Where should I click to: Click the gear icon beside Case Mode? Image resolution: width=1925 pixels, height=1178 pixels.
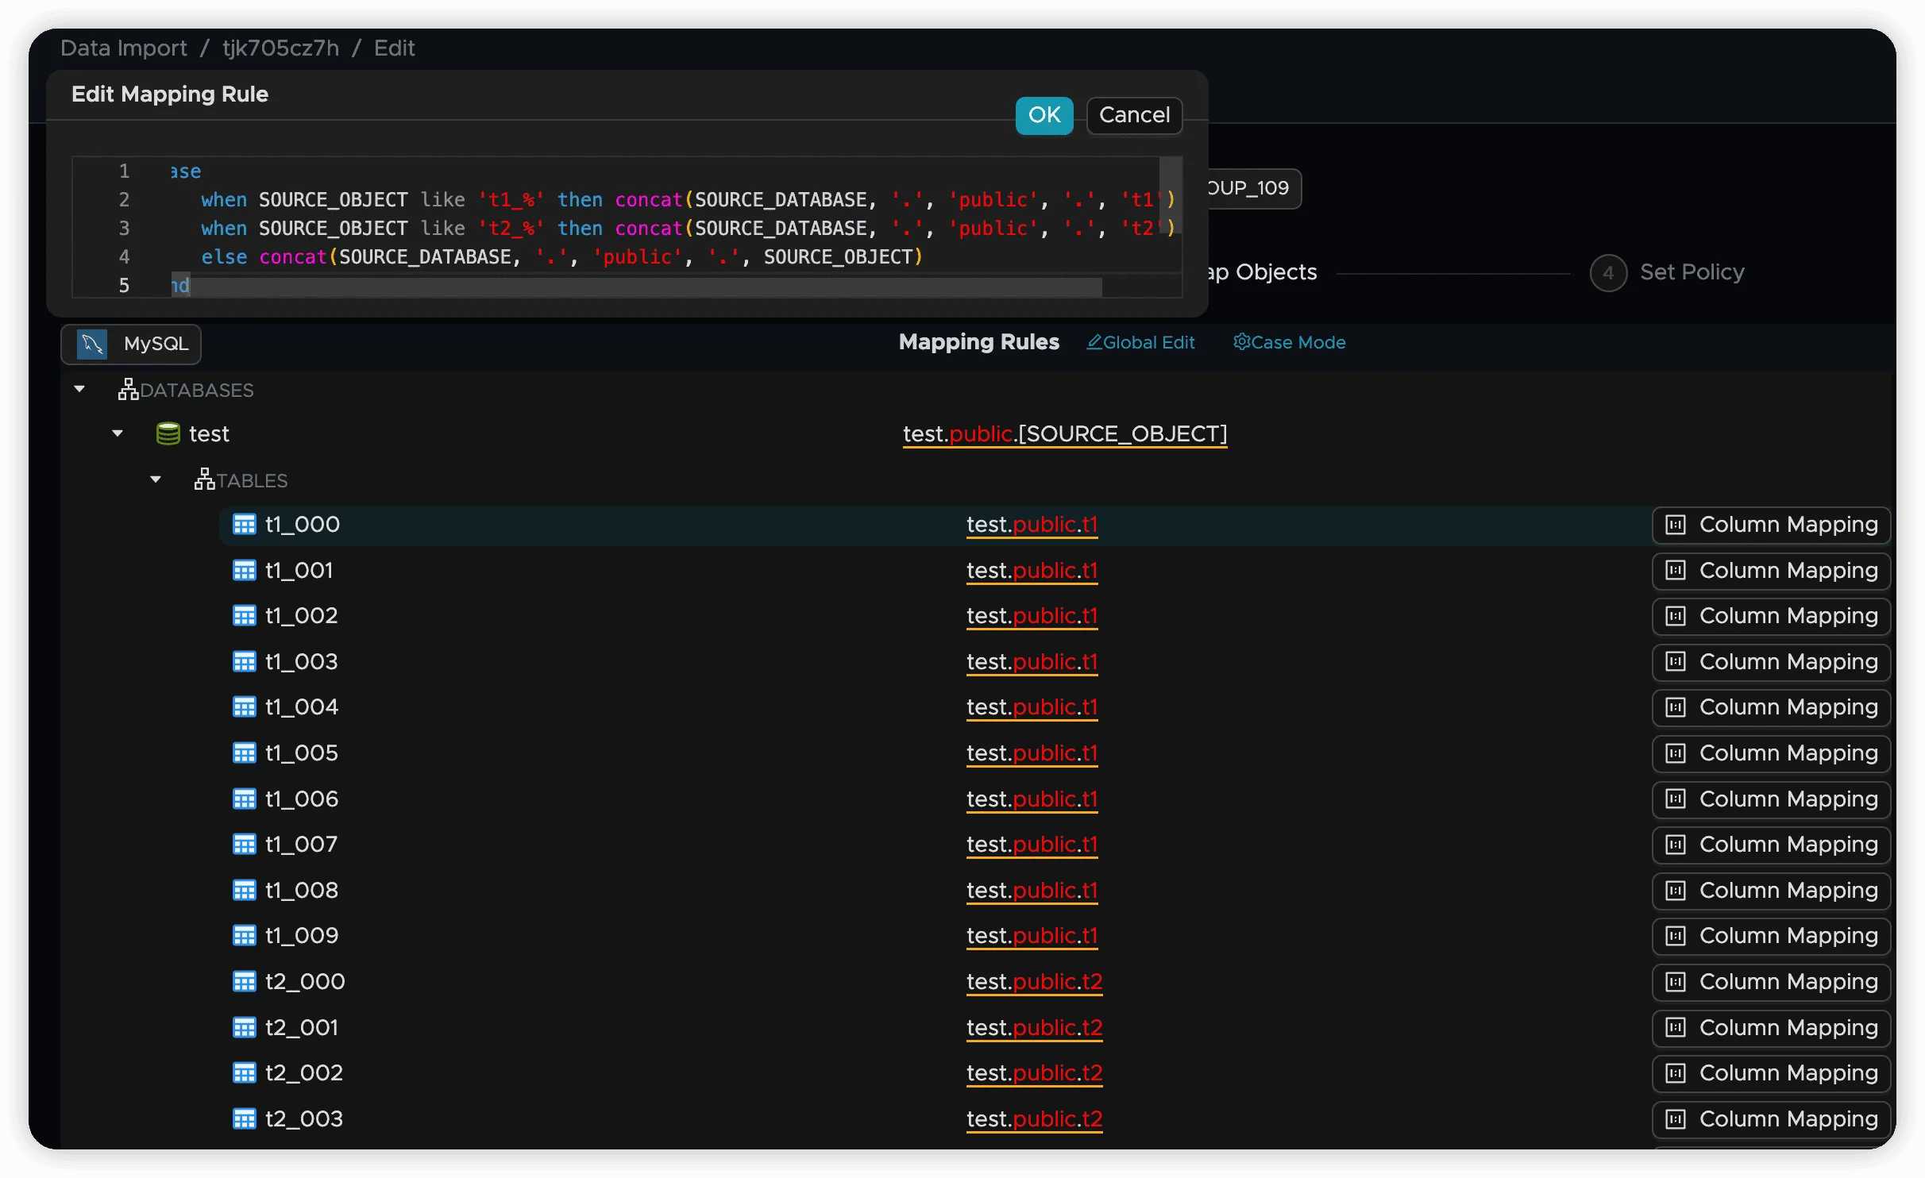1241,342
